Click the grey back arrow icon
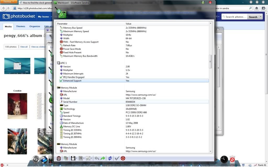Screen dimensions: 268x167 [97, 158]
